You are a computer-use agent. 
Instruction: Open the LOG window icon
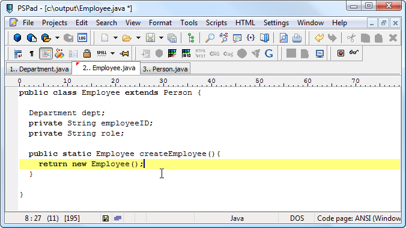tap(82, 38)
